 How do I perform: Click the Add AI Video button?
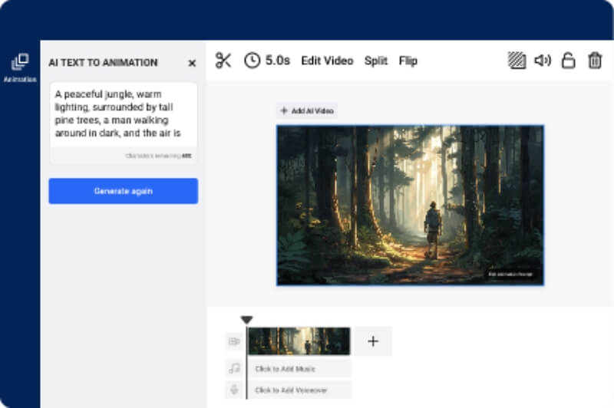pyautogui.click(x=307, y=110)
